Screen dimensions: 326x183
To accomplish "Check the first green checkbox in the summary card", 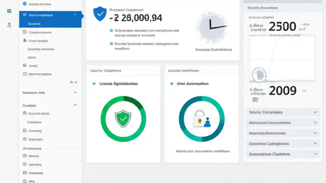I will click(x=111, y=30).
